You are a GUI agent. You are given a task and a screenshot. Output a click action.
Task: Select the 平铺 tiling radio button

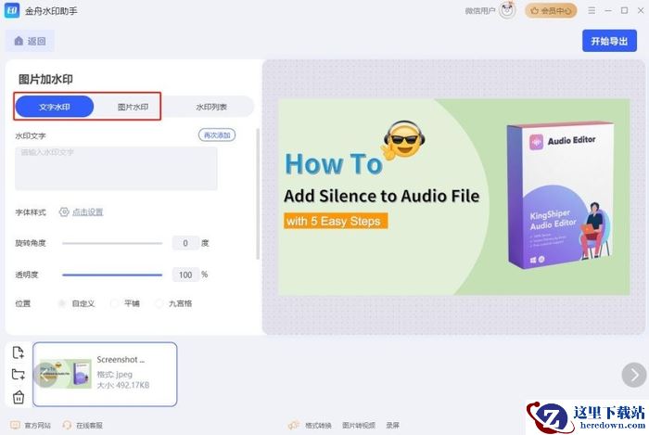[x=114, y=303]
